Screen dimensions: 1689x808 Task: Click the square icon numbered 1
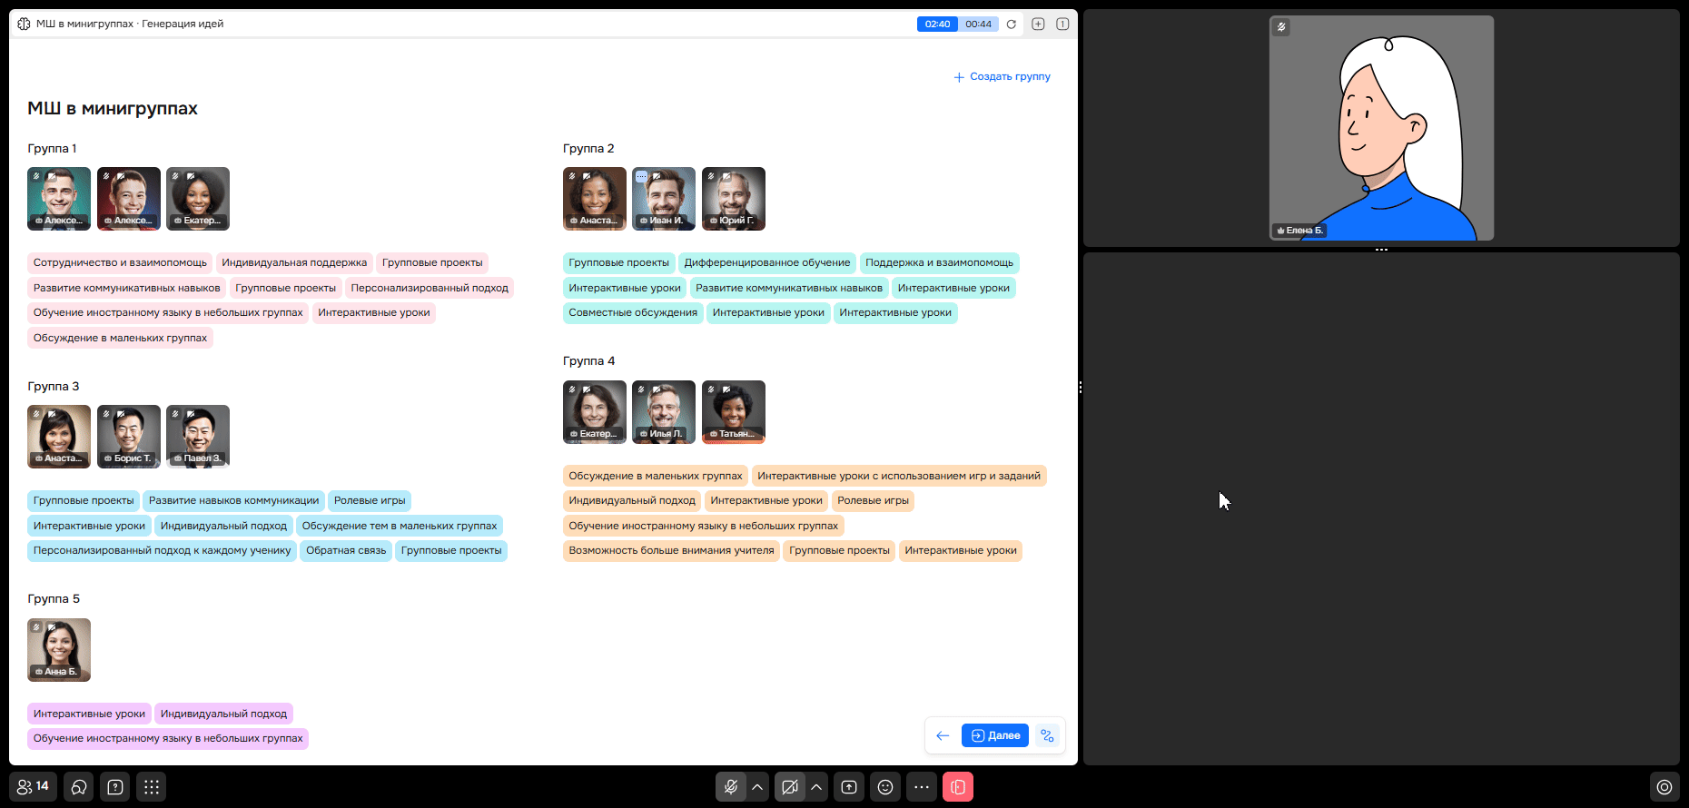[1062, 24]
